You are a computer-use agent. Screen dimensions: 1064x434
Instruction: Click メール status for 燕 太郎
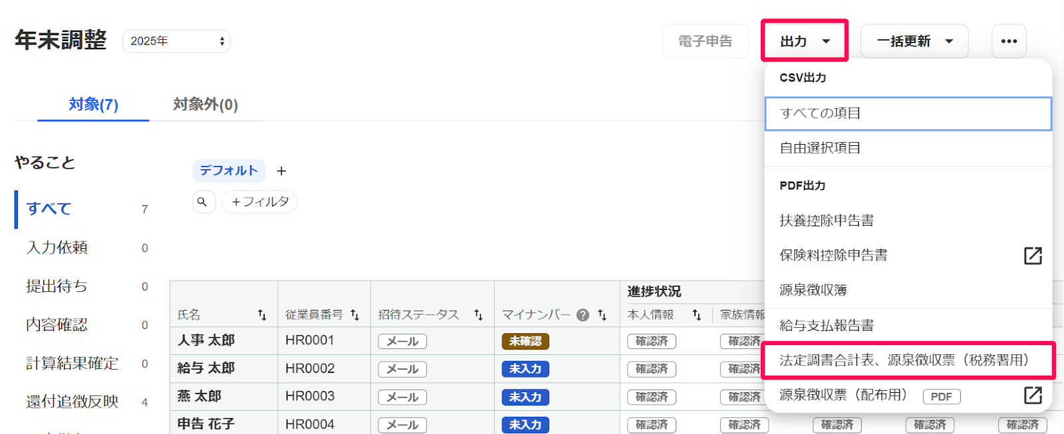(x=402, y=398)
